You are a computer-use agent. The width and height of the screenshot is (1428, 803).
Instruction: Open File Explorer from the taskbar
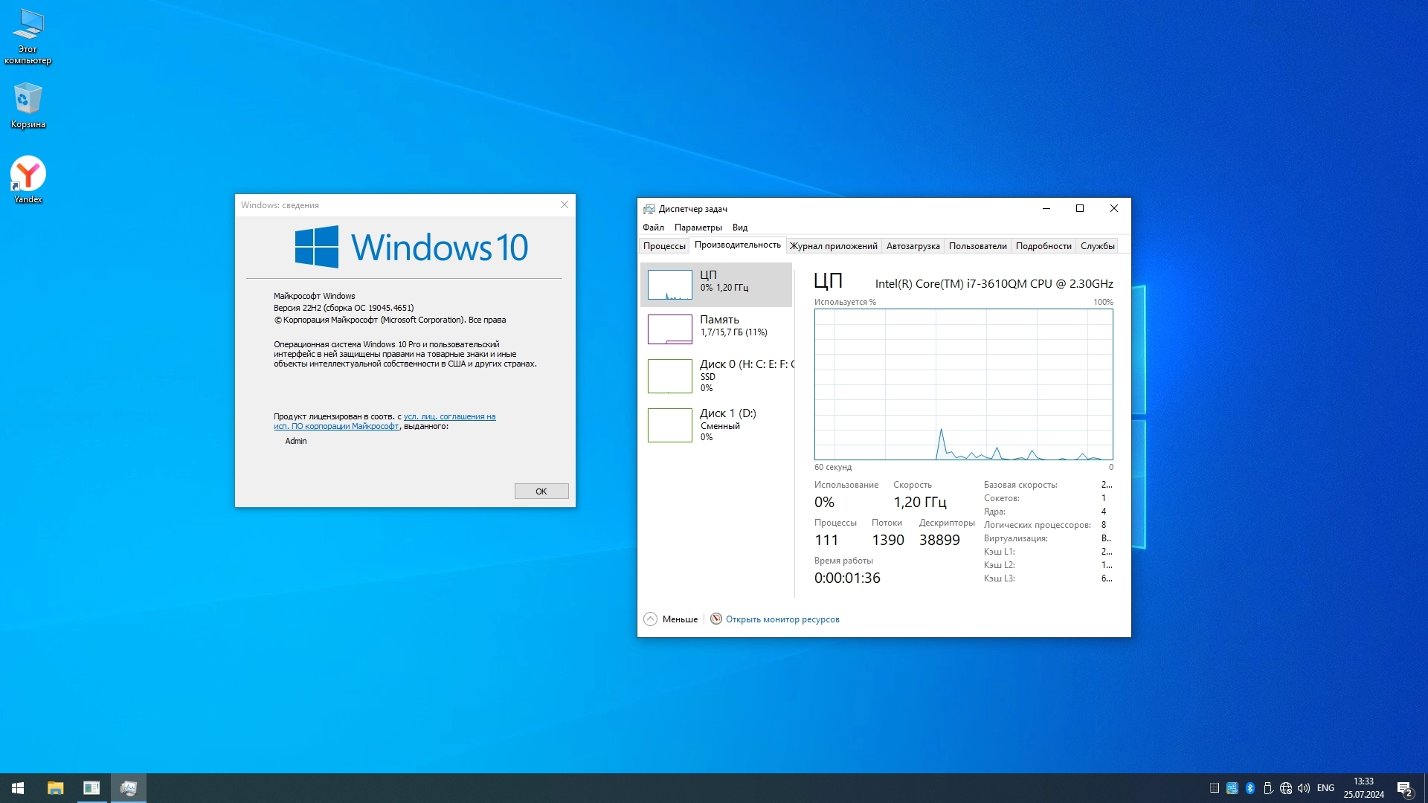56,788
